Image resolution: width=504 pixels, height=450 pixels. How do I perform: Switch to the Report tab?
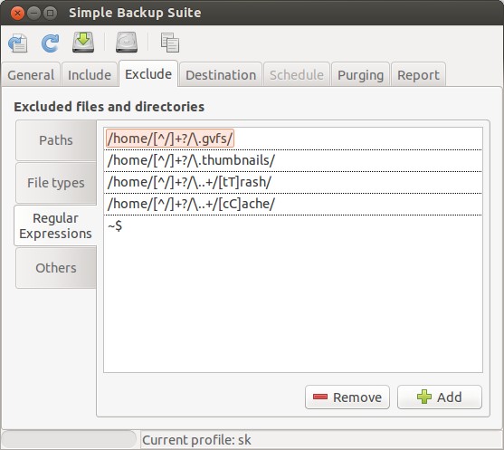pyautogui.click(x=418, y=74)
